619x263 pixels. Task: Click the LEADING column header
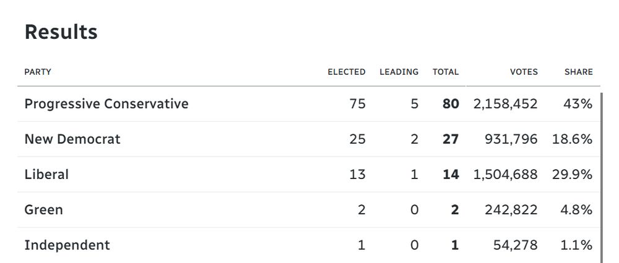399,72
